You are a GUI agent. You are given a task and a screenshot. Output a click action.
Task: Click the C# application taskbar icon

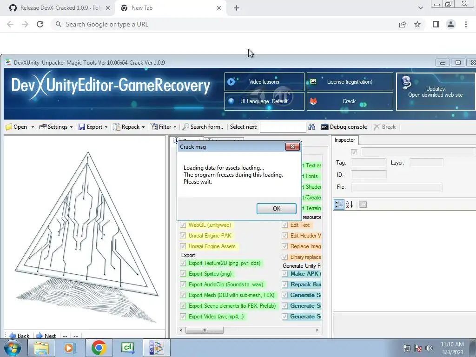tap(127, 348)
